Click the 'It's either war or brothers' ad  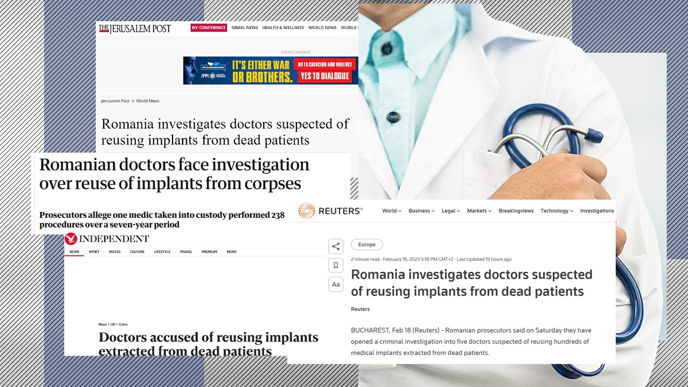coord(271,71)
